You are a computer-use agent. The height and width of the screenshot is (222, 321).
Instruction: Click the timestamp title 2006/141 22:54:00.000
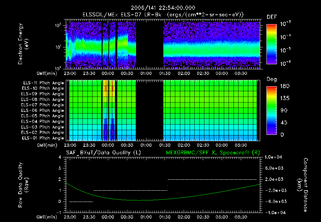coord(163,8)
